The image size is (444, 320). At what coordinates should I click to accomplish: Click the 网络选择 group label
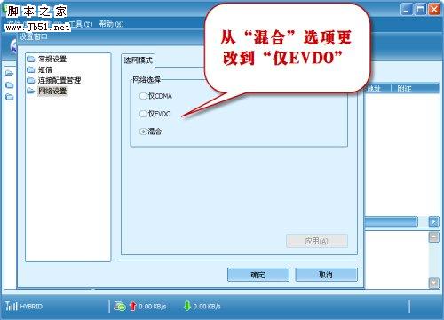point(147,79)
